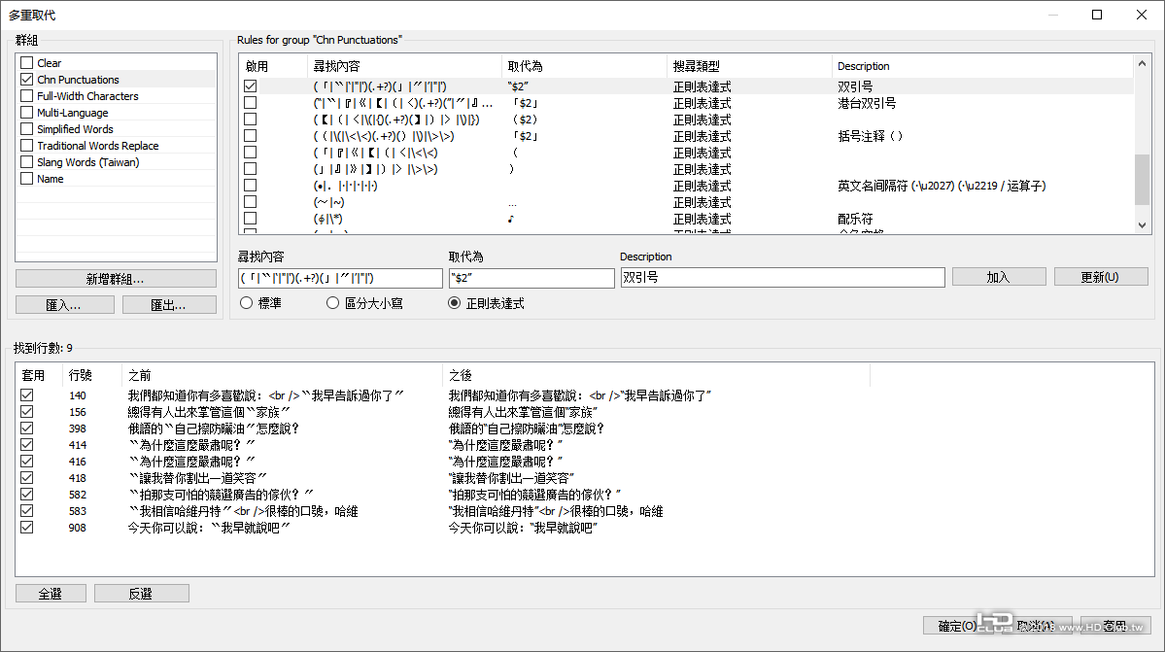Click the 尋找內容 input field

click(340, 278)
